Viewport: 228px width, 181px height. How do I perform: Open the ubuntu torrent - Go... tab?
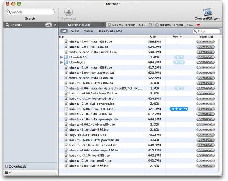(x=129, y=25)
